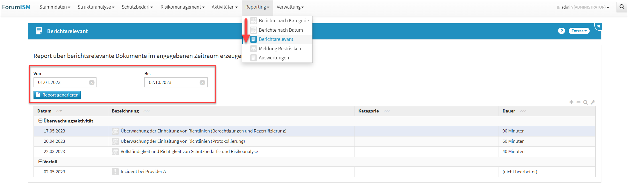The height and width of the screenshot is (193, 628).
Task: Open the admin user dropdown
Action: tap(584, 7)
